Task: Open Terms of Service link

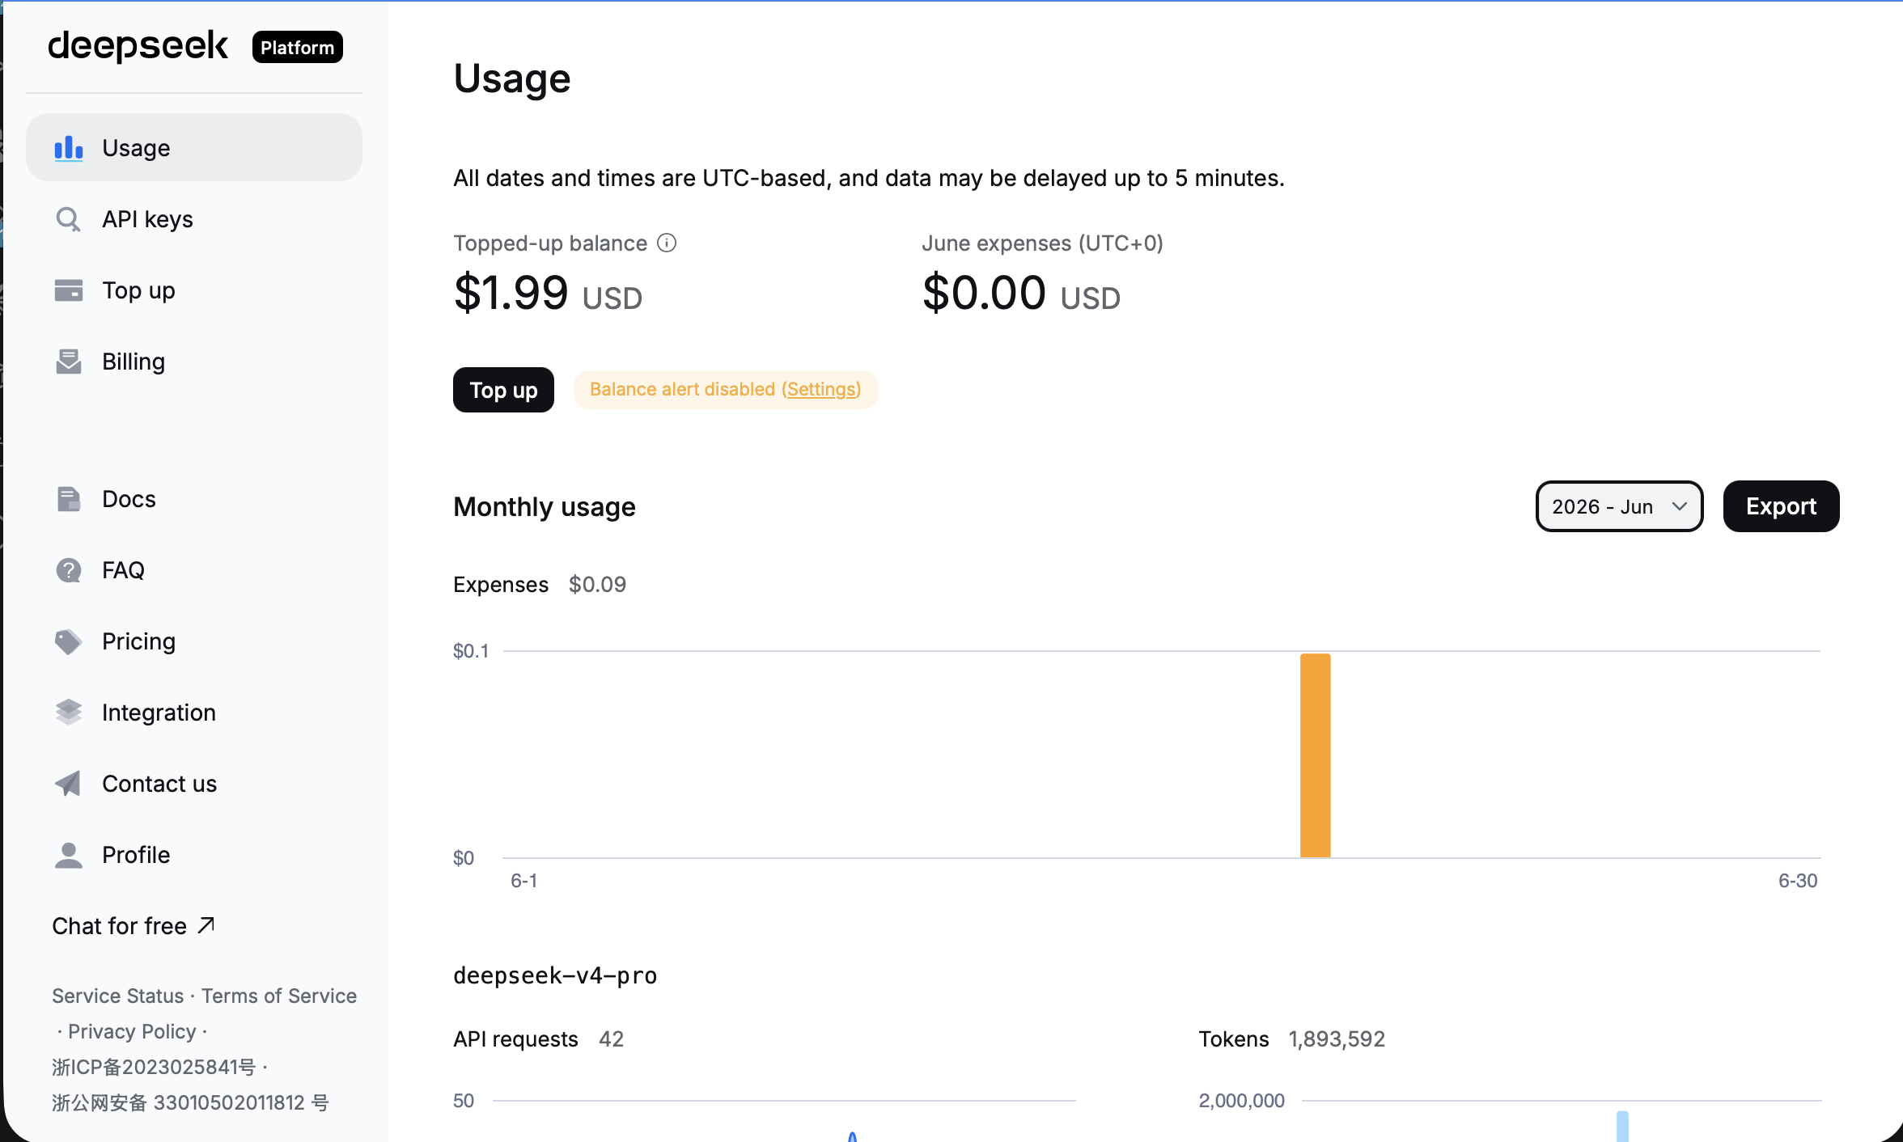Action: coord(279,996)
